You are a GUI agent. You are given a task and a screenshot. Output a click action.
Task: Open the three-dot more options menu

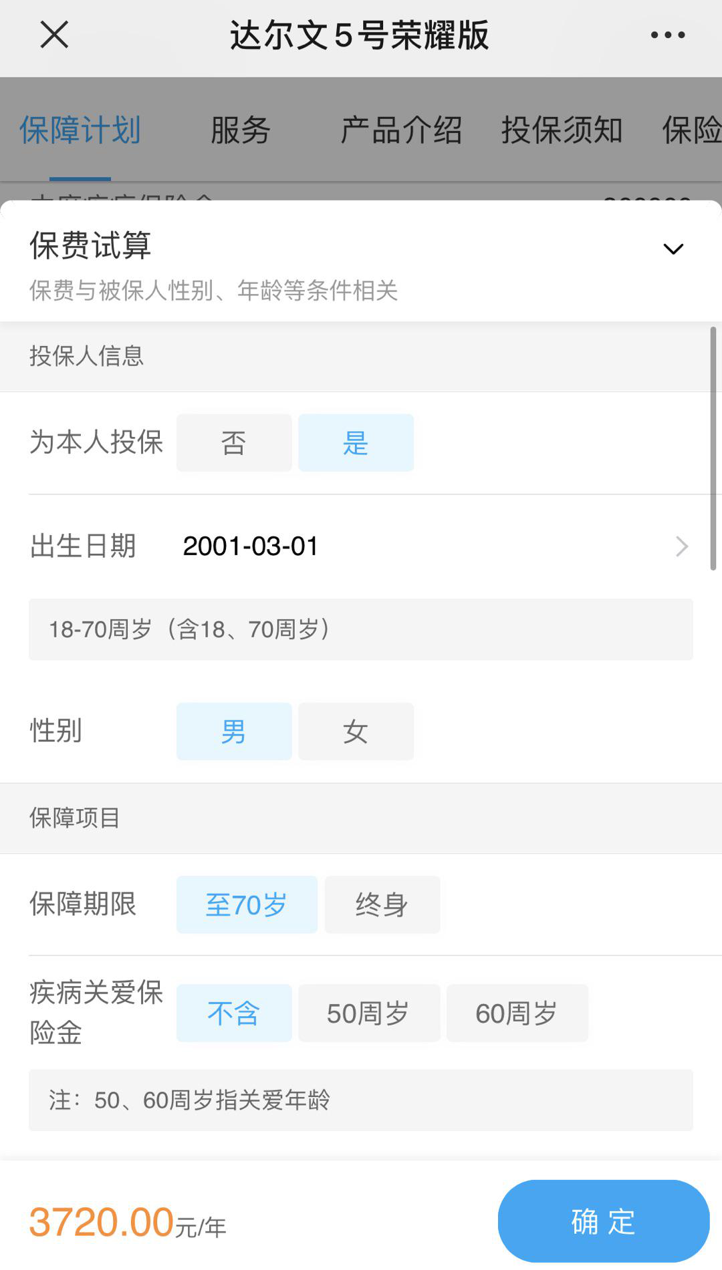coord(668,35)
